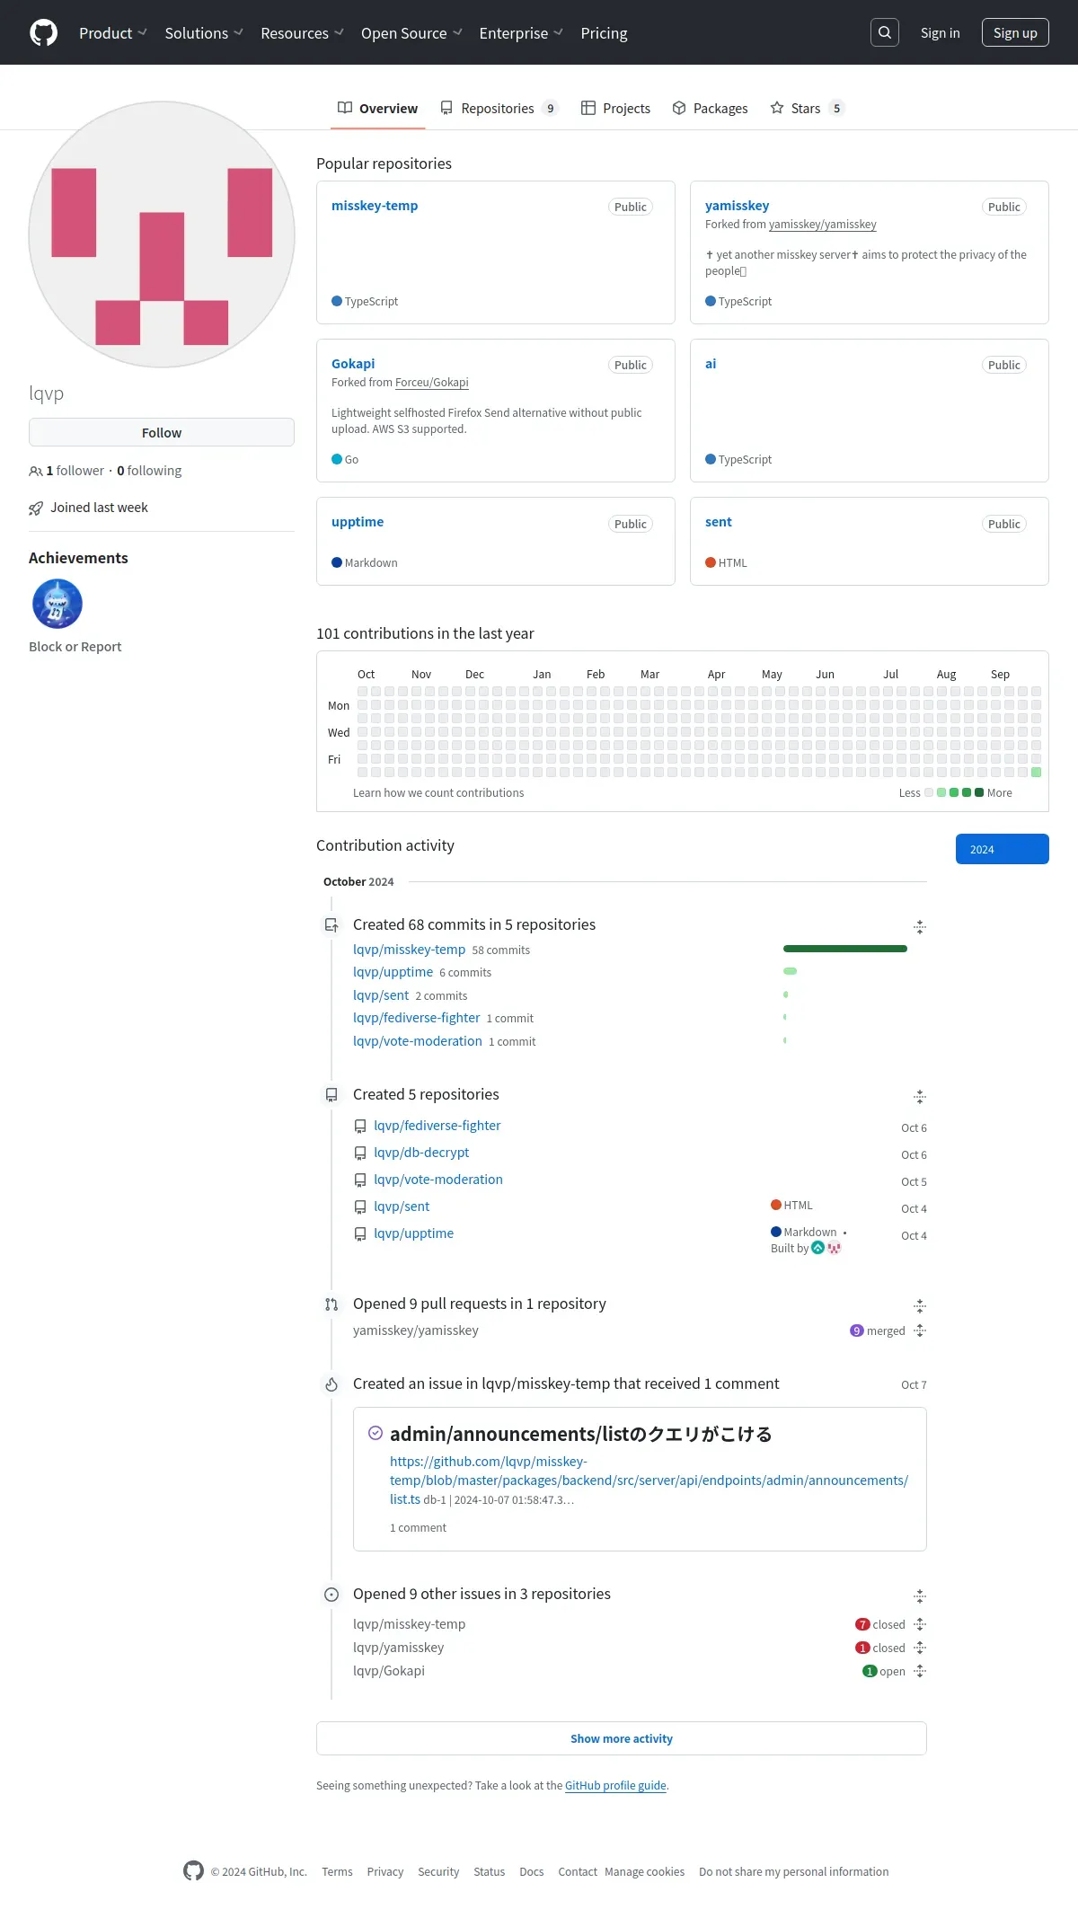Open lqvp/sent in created repositories list

(402, 1206)
